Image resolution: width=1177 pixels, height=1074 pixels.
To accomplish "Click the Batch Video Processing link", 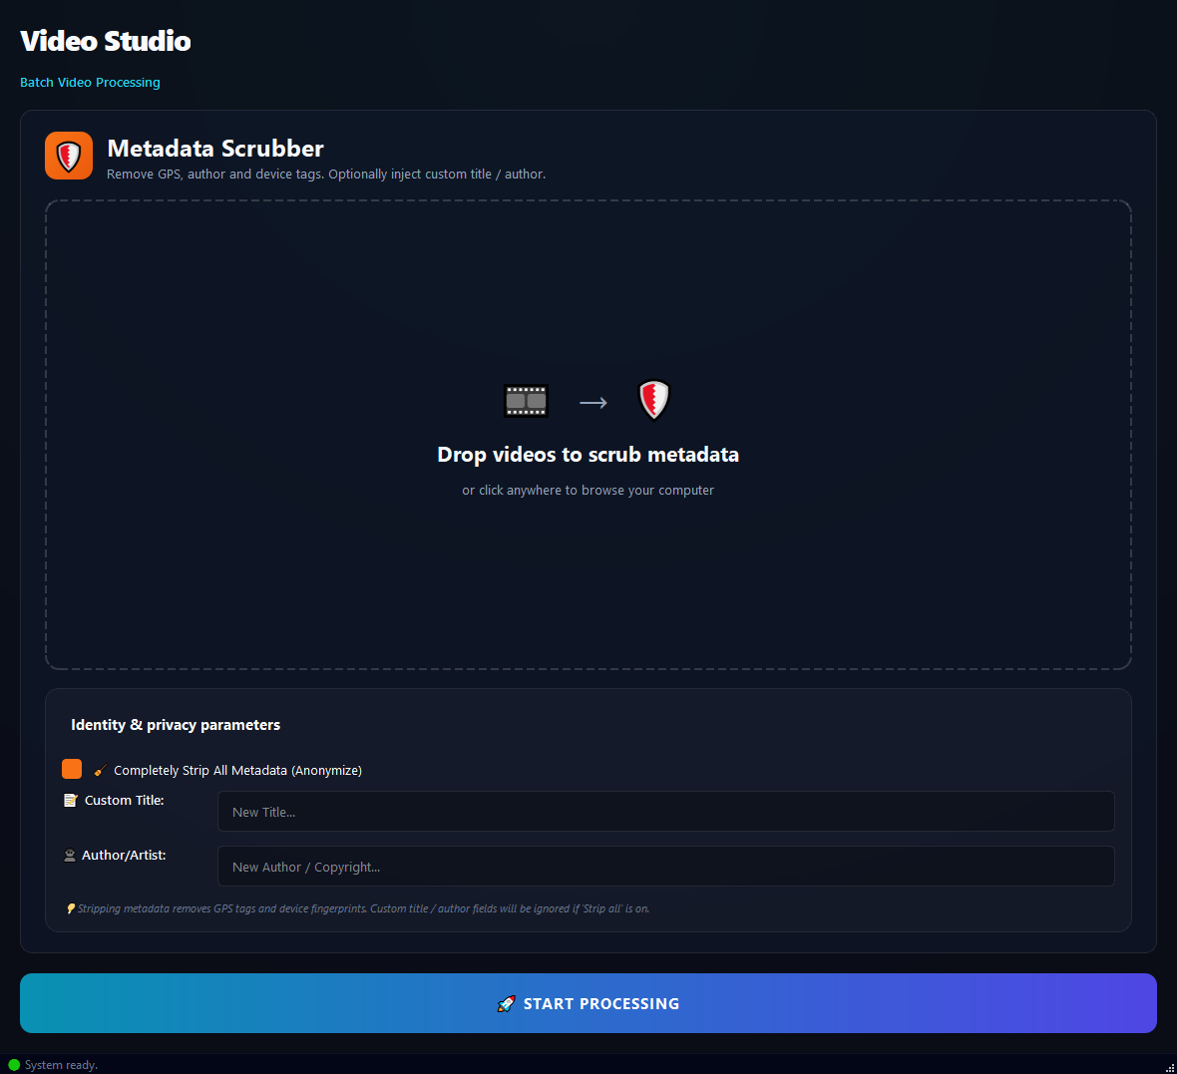I will pos(90,82).
